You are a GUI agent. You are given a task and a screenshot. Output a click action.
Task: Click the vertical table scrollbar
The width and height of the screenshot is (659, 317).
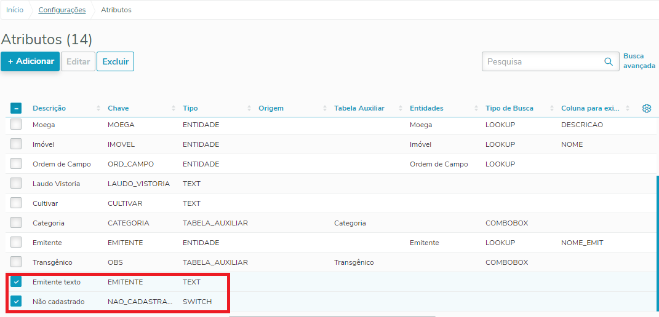[x=657, y=243]
